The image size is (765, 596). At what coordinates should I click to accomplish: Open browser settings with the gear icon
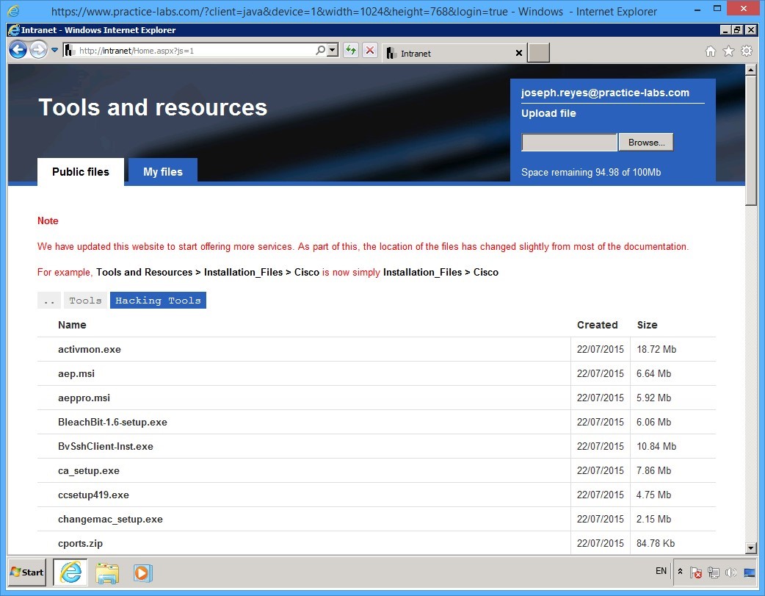(746, 51)
